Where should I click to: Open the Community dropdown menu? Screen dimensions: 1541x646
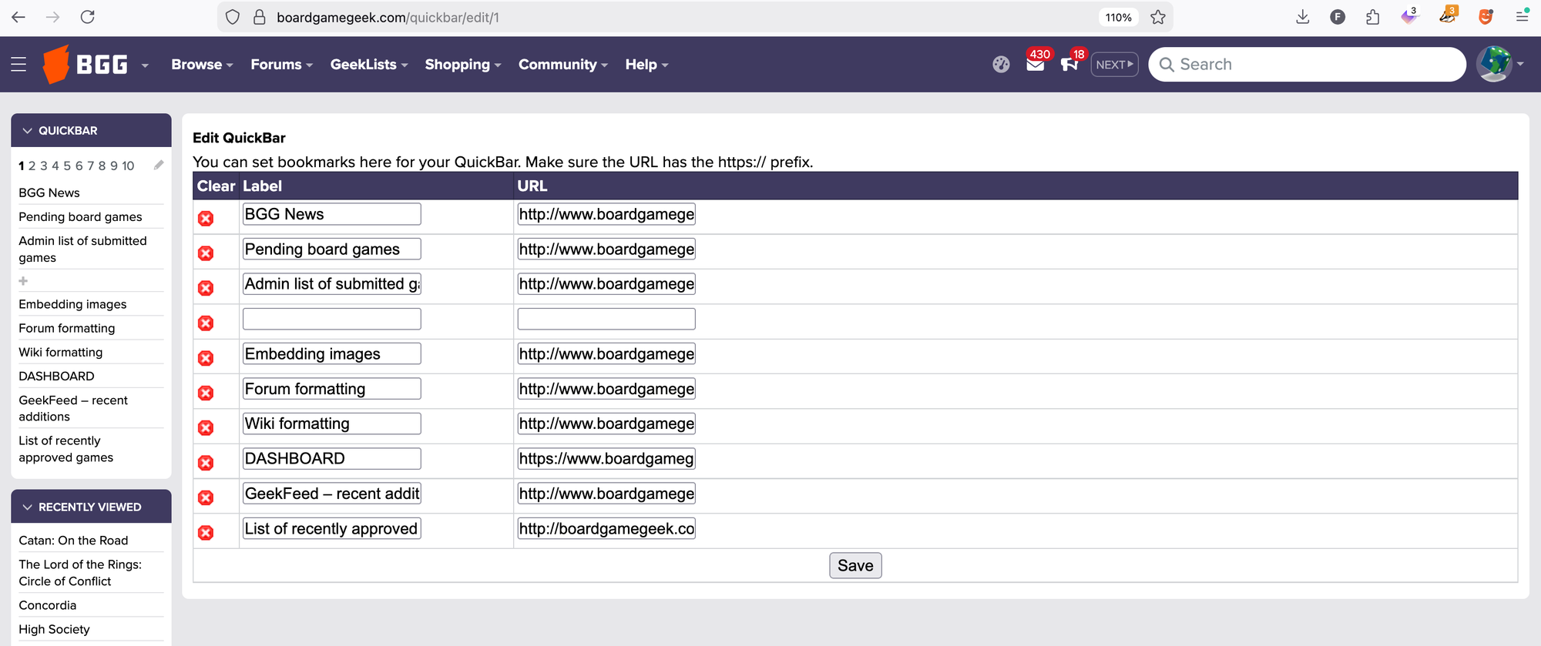coord(563,65)
